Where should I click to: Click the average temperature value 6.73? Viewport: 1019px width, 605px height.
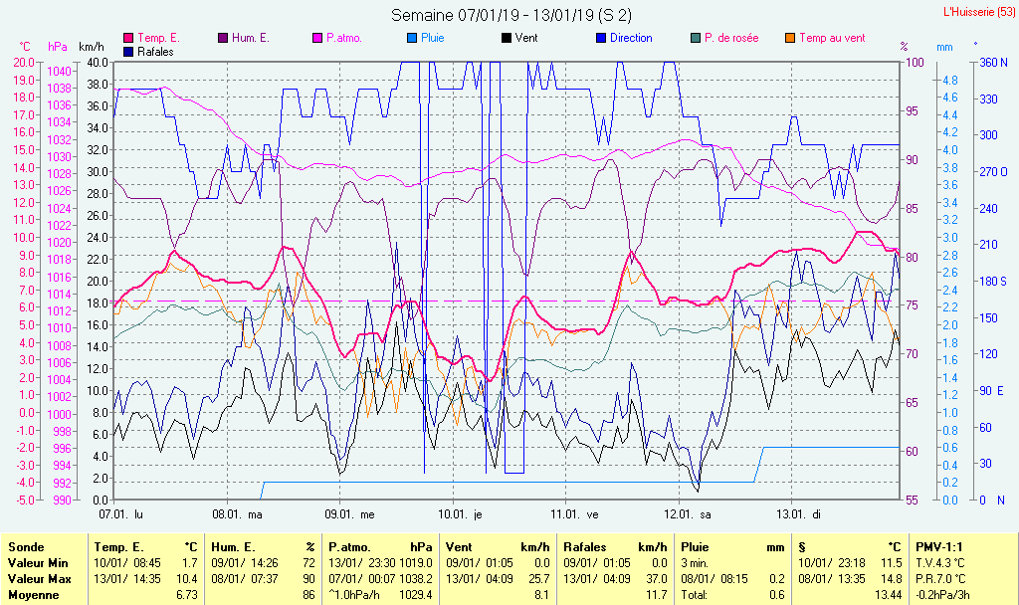coord(187,595)
